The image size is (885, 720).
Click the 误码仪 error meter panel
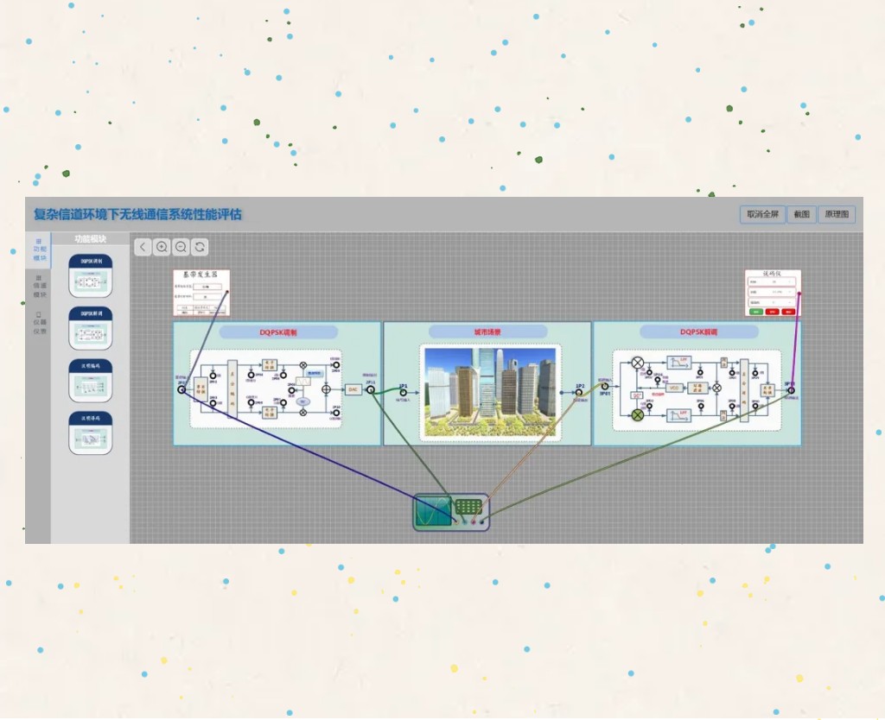[x=773, y=293]
